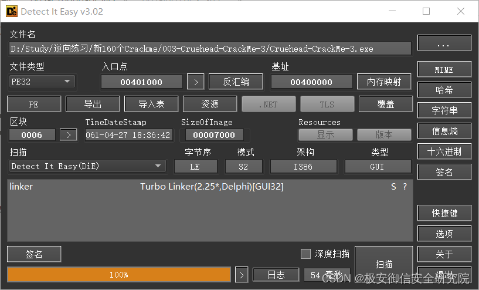Screen dimensions: 479x290
Task: Click the disabled .NET button
Action: tap(269, 104)
